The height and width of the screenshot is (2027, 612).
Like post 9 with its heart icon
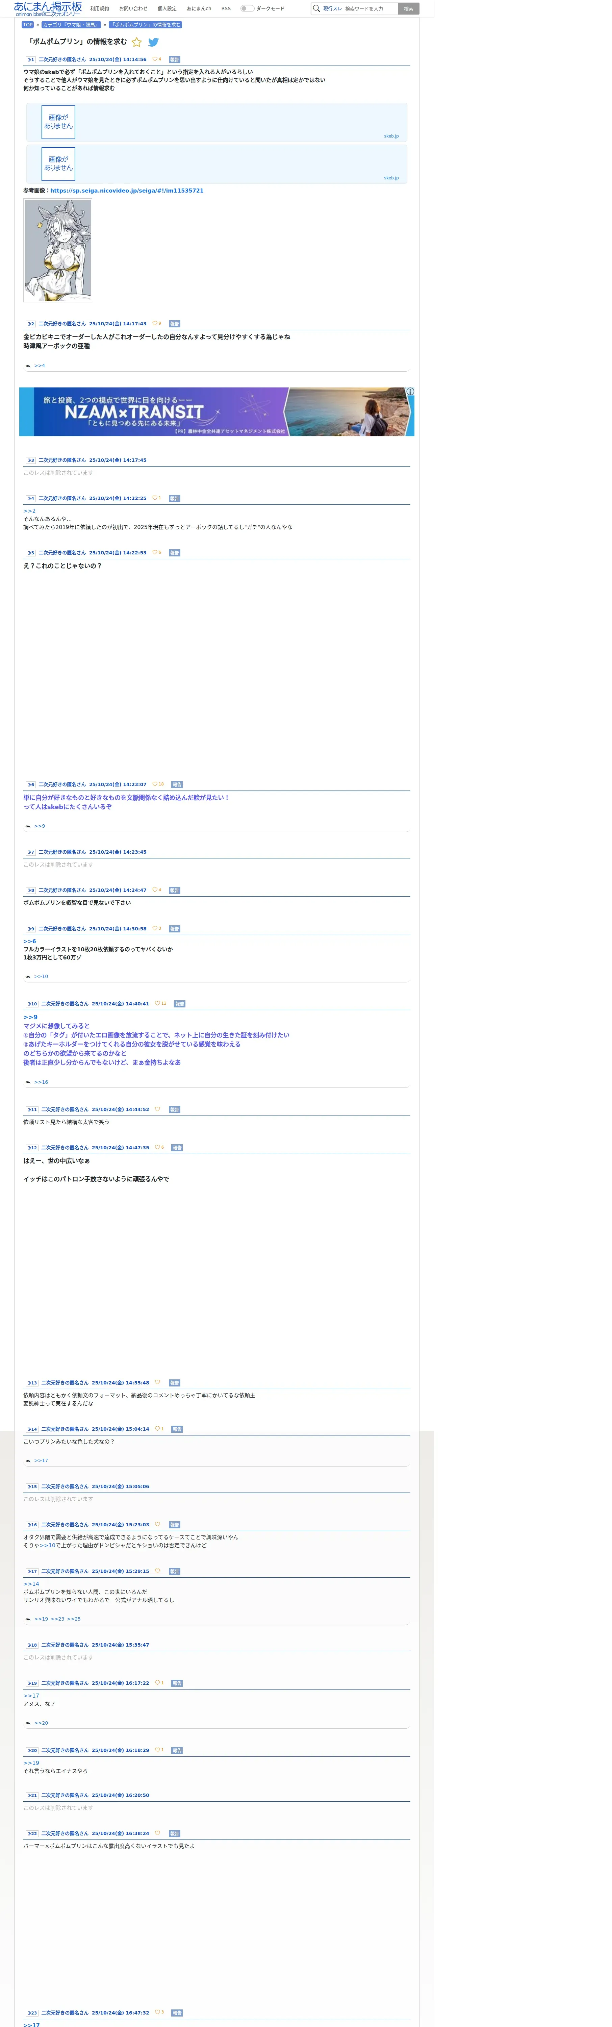click(x=155, y=928)
